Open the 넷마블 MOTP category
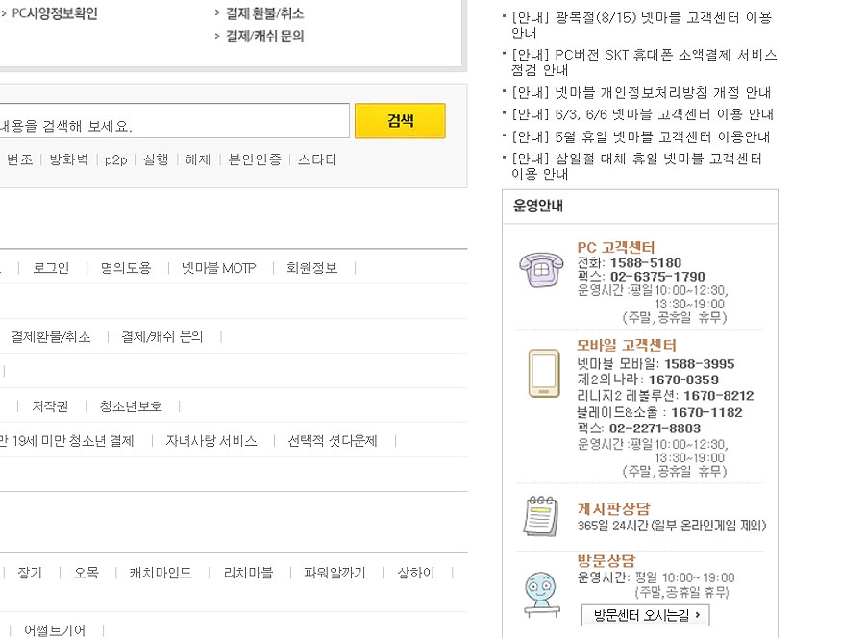This screenshot has height=638, width=841. (218, 268)
